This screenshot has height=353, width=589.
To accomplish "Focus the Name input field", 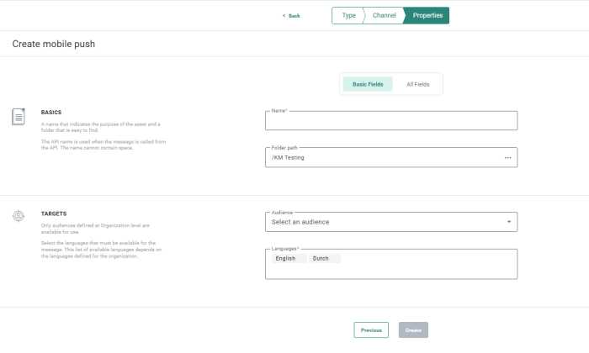I will coord(390,121).
